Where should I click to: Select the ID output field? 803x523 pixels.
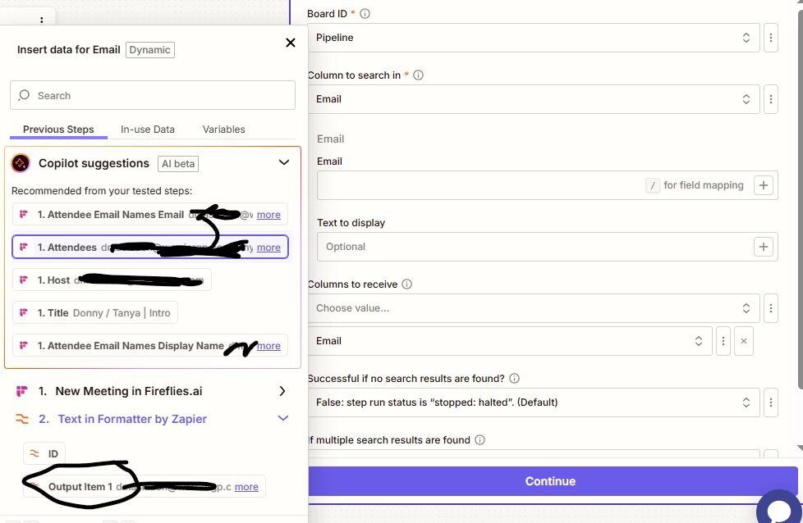[x=44, y=453]
